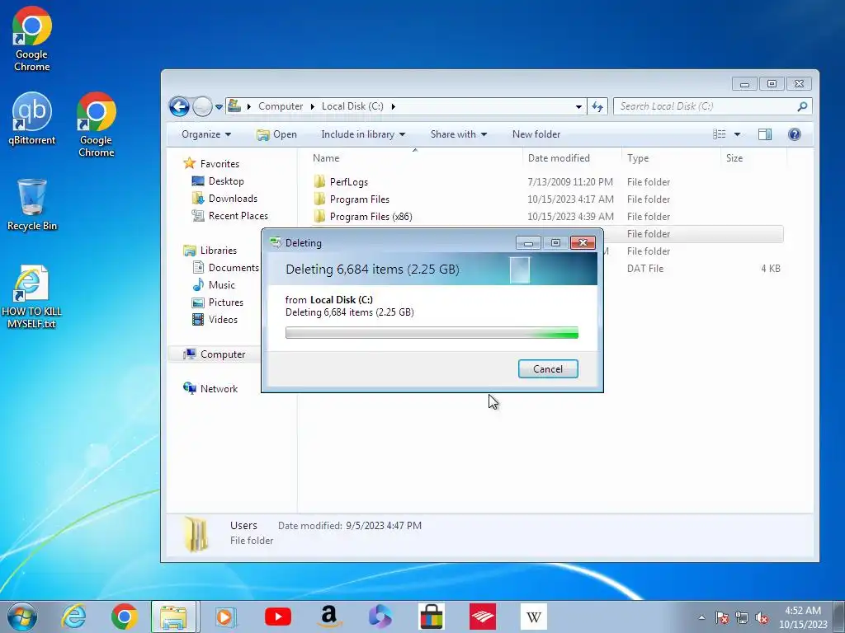Expand breadcrumb arrow after Local Disk (C:)
The height and width of the screenshot is (633, 845).
394,106
